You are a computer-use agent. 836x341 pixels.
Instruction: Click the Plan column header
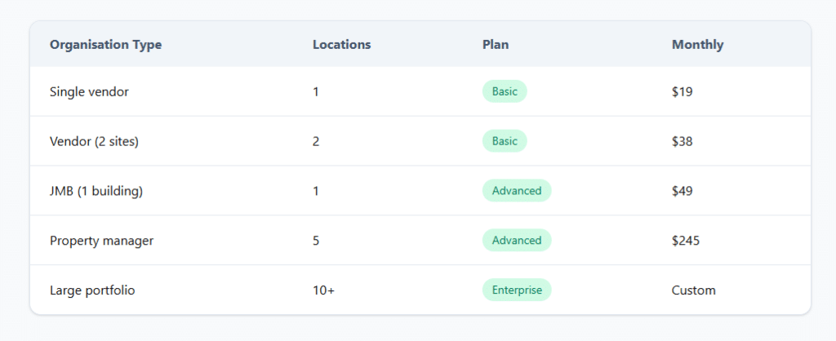coord(496,45)
